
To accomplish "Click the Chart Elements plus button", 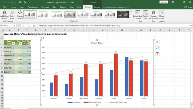I will [x=157, y=42].
